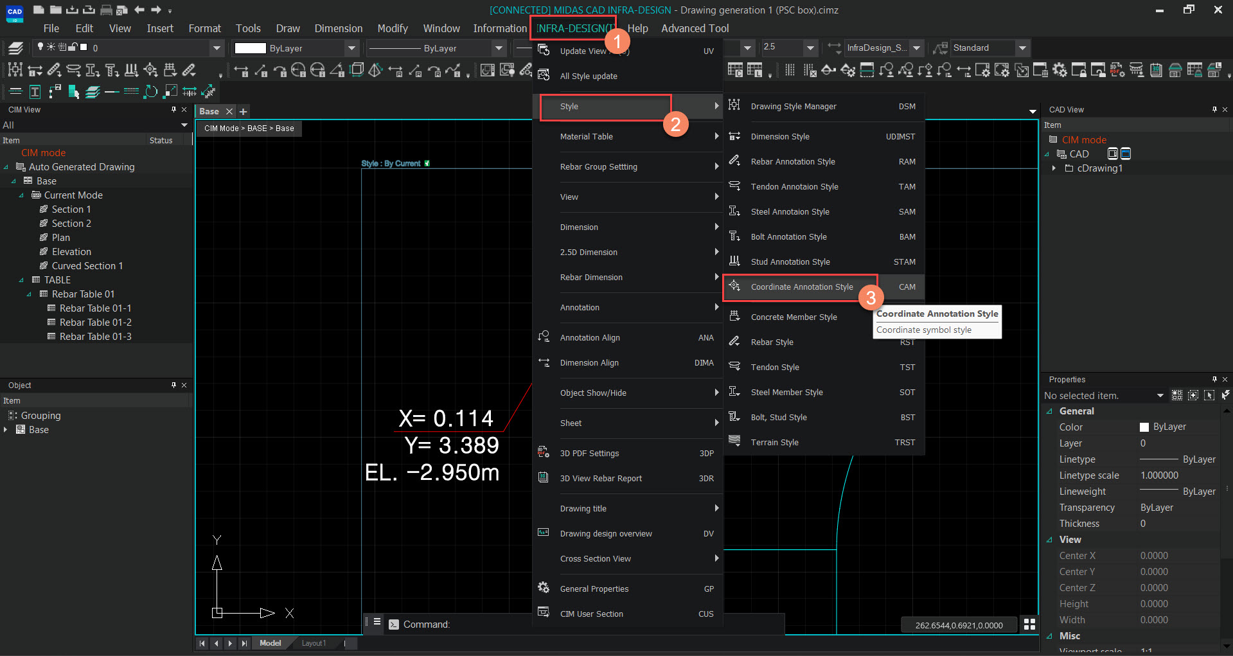Close the Base drawing tab
The height and width of the screenshot is (656, 1233).
(x=229, y=111)
